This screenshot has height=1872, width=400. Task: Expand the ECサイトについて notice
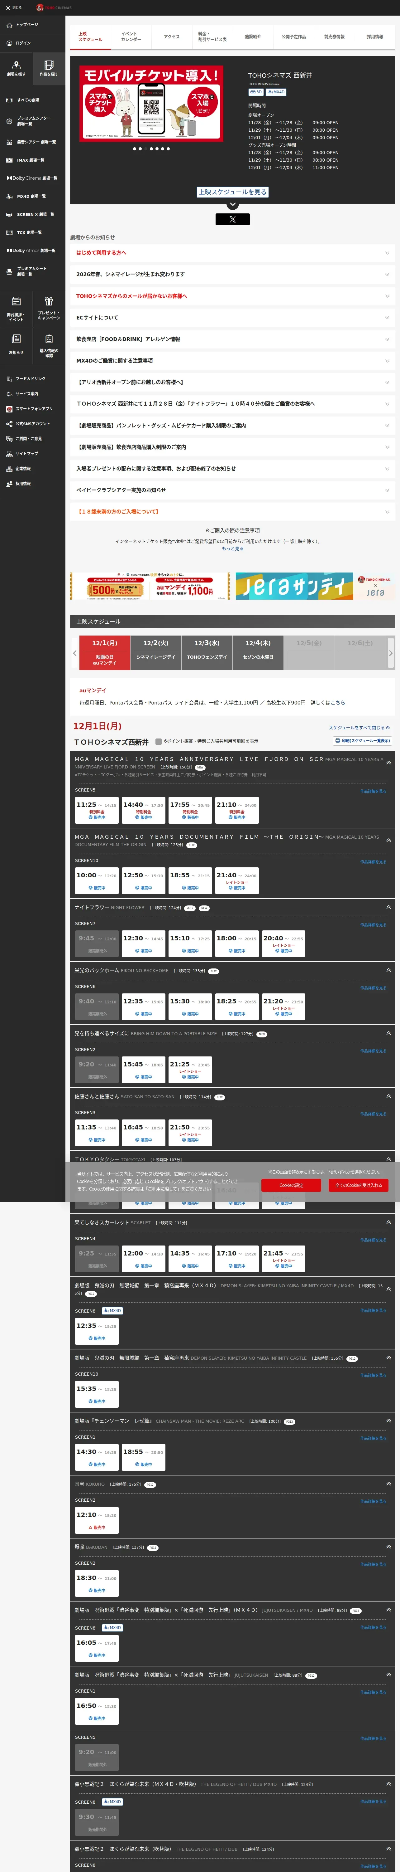click(232, 318)
